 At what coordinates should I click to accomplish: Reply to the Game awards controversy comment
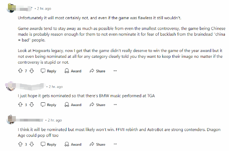tap(48, 71)
